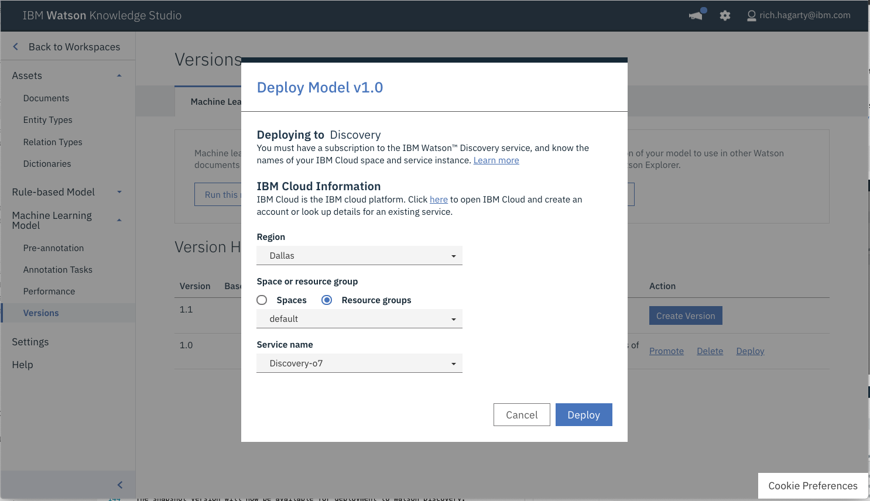
Task: Open the Service name dropdown
Action: (x=359, y=363)
